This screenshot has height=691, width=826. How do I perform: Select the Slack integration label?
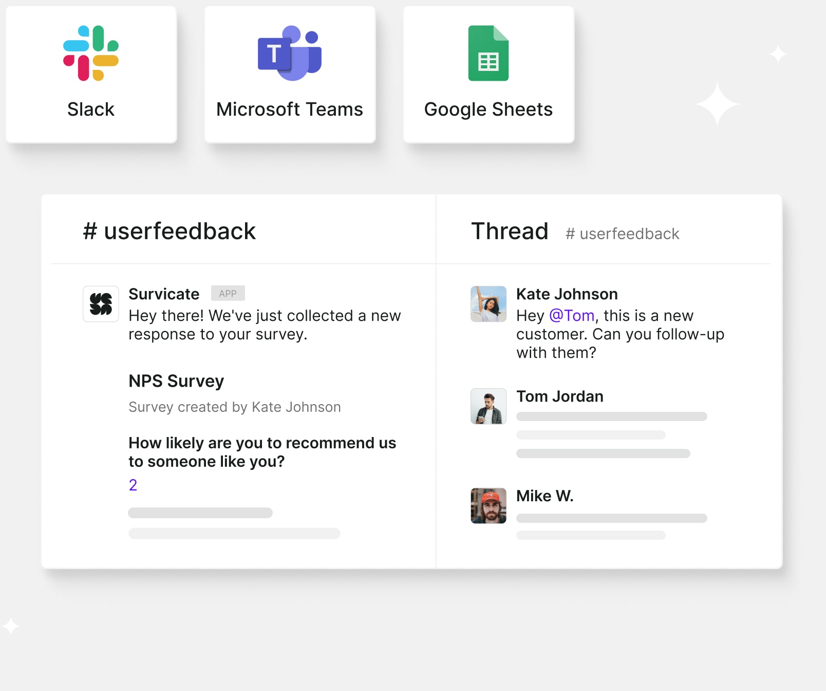click(91, 110)
